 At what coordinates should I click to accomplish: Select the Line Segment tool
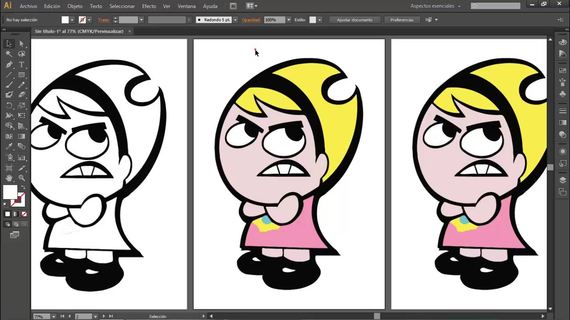pos(9,75)
